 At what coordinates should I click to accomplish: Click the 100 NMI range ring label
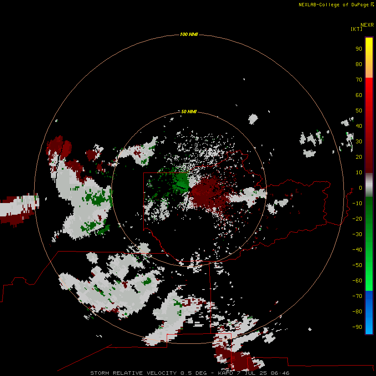click(x=189, y=34)
